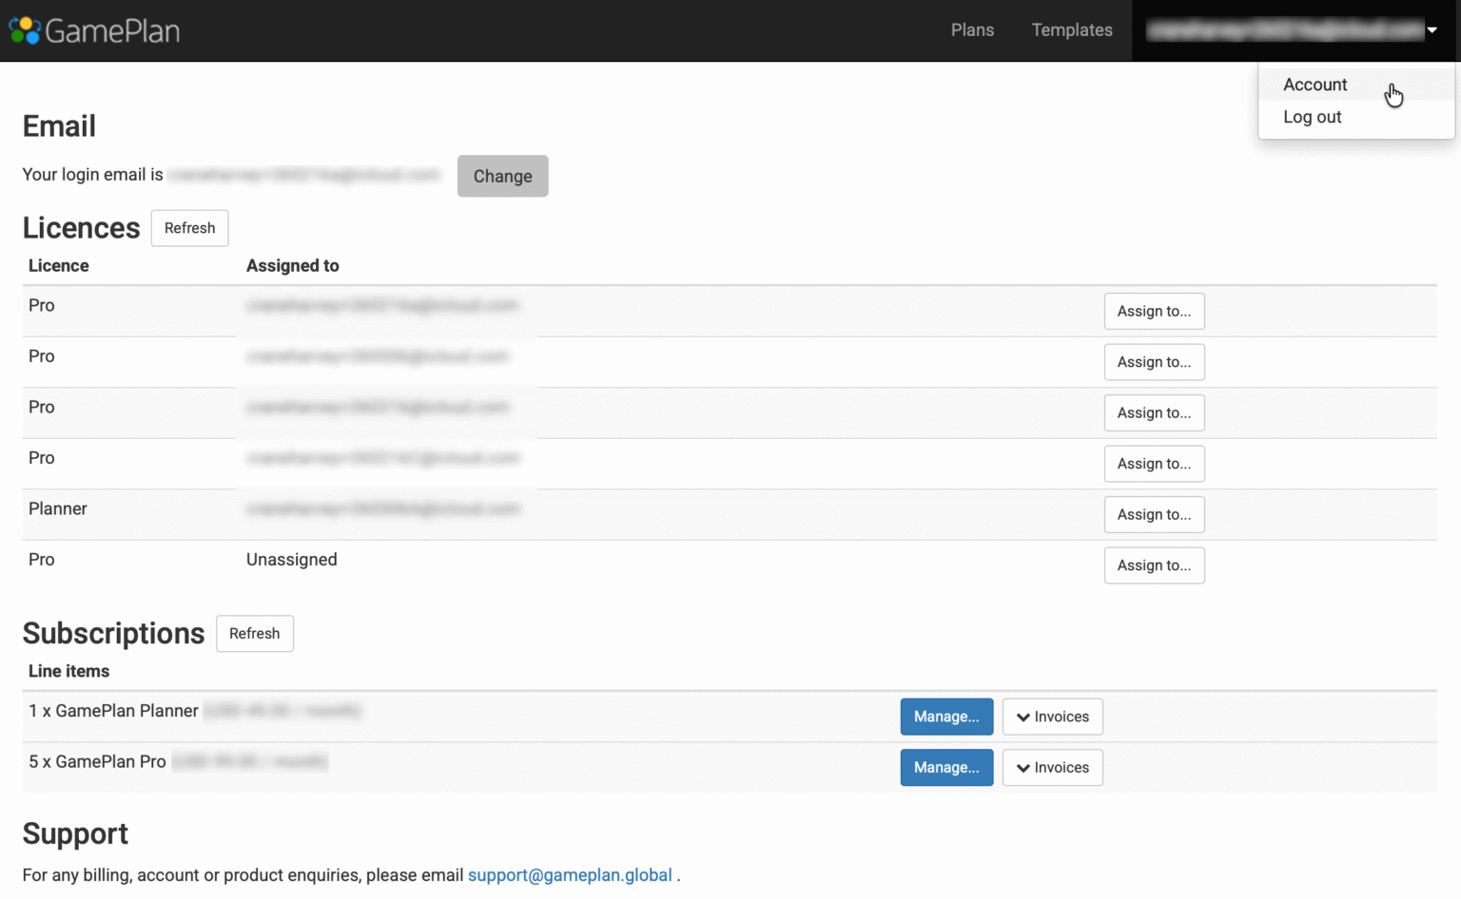This screenshot has height=899, width=1461.
Task: Open the Templates page
Action: (1072, 30)
